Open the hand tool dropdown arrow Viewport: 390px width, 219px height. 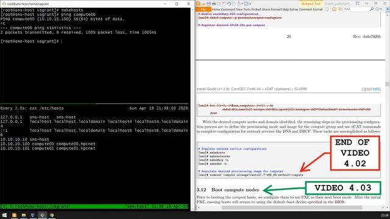(x=243, y=4)
